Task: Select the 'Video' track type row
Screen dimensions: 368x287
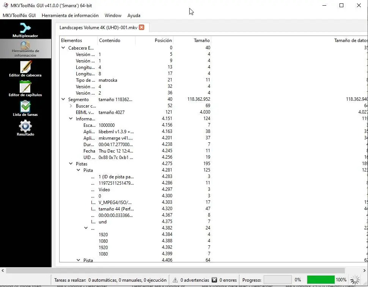Action: click(x=214, y=189)
